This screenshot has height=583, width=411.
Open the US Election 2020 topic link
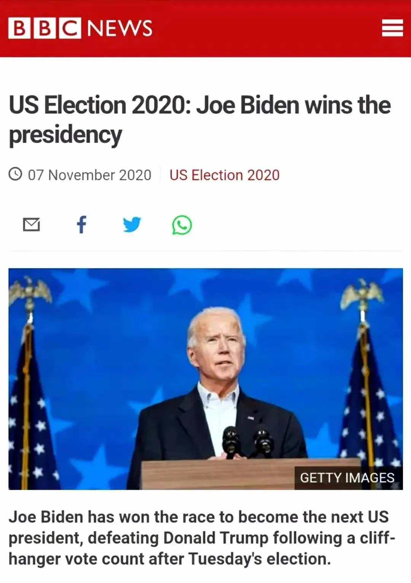point(225,175)
